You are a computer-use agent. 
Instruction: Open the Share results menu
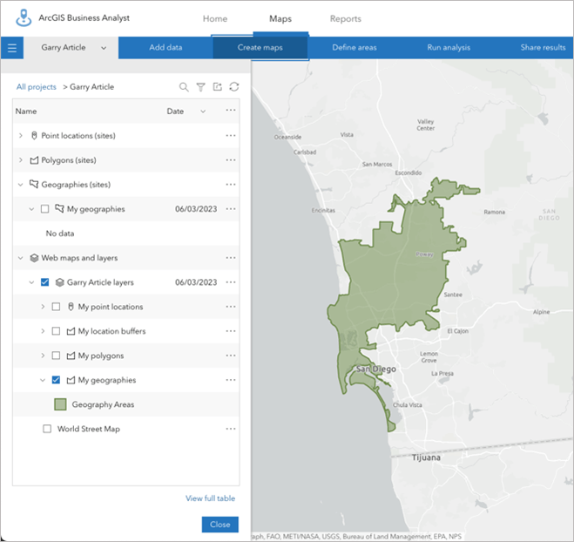(x=543, y=48)
